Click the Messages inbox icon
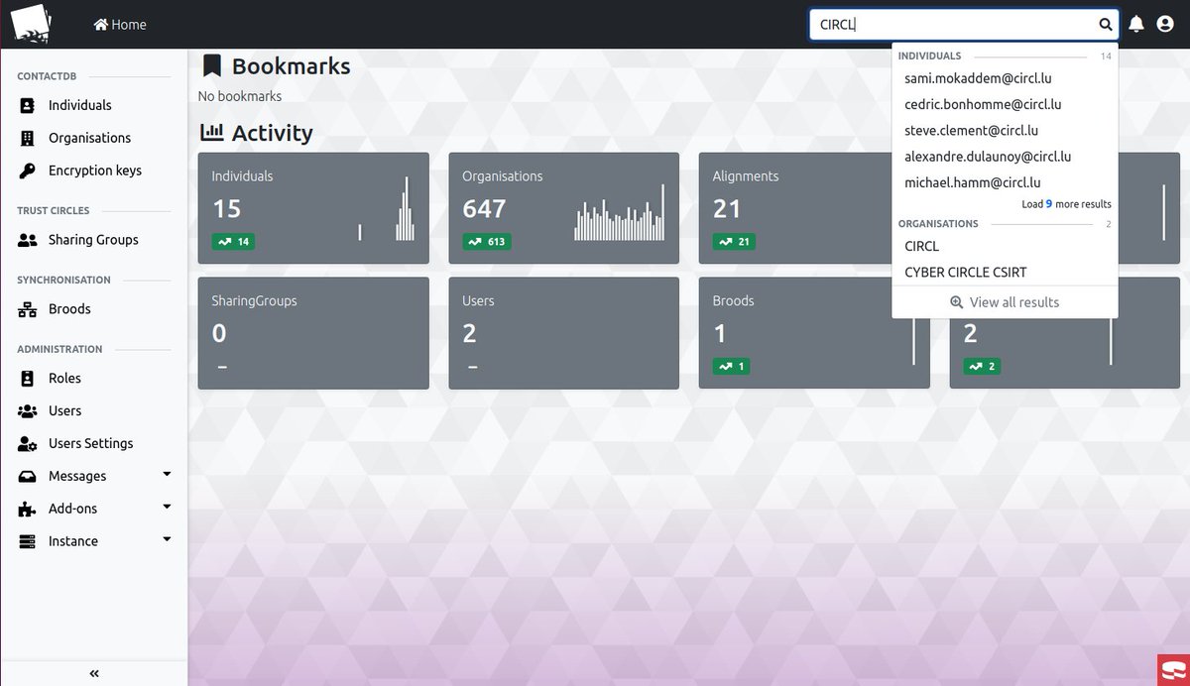Image resolution: width=1190 pixels, height=686 pixels. click(x=28, y=477)
